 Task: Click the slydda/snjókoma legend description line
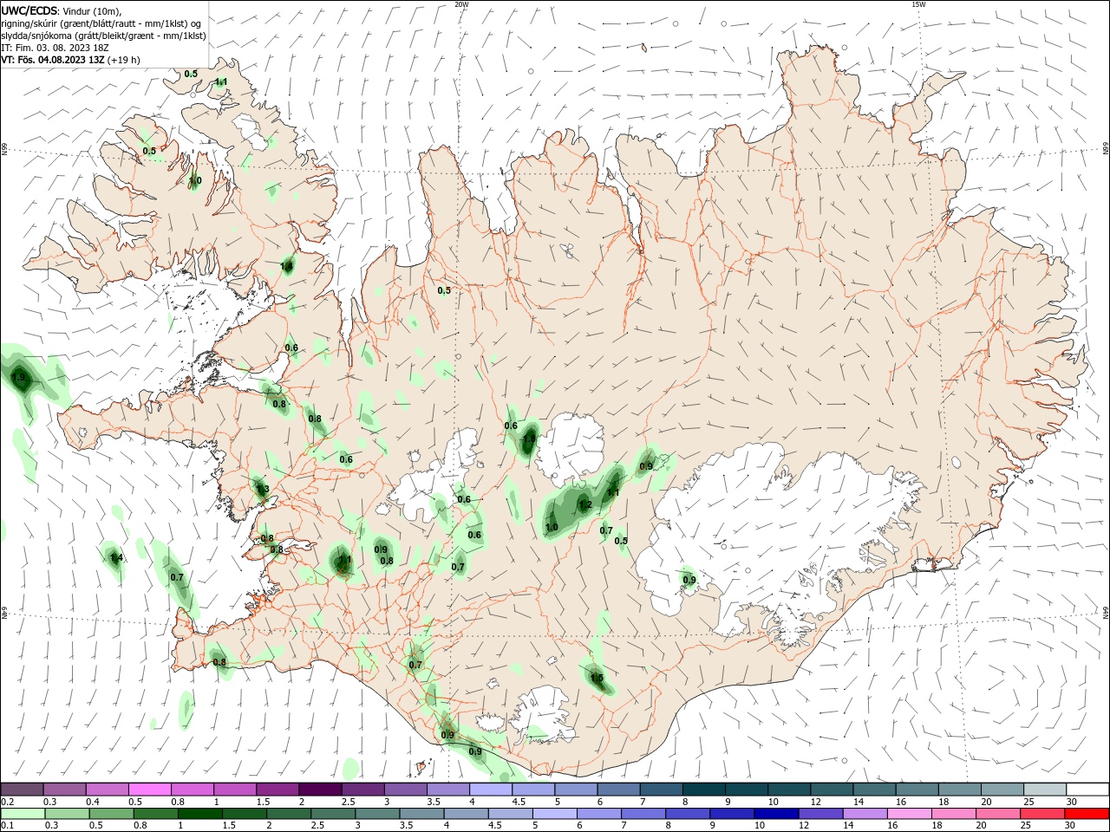[x=103, y=36]
